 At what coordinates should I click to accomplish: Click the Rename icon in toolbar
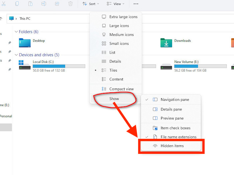(43, 4)
